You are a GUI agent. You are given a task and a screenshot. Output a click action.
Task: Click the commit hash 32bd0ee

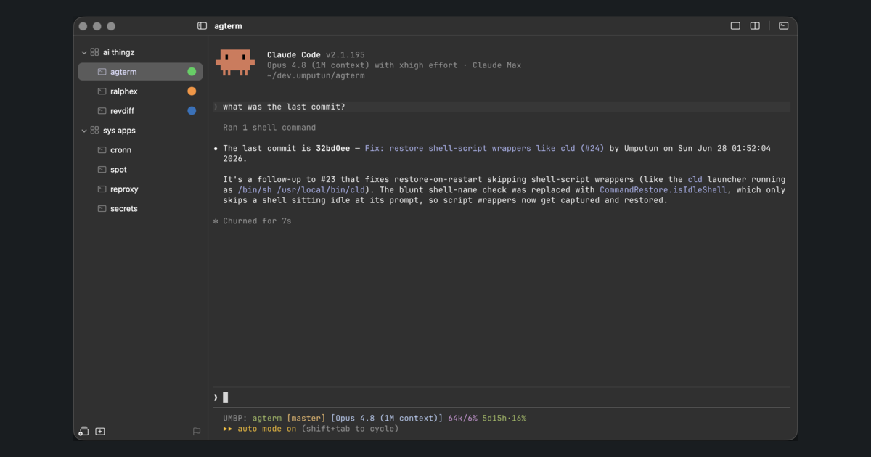(333, 148)
